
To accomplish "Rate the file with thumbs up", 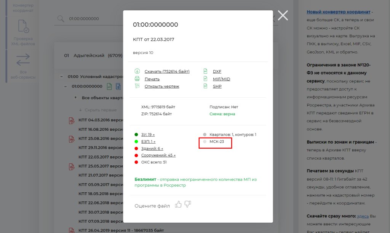I will coord(178,204).
